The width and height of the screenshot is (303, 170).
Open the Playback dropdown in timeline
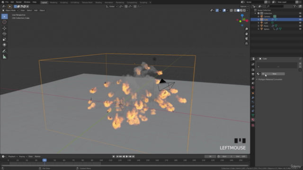[x=13, y=156]
